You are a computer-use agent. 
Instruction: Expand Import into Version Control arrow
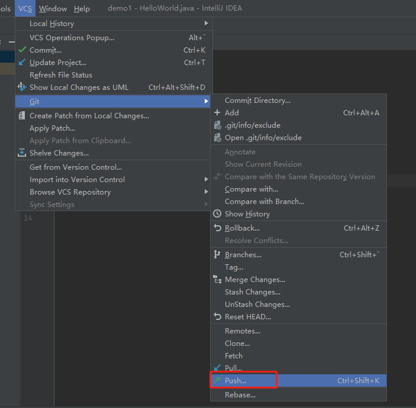tap(206, 180)
